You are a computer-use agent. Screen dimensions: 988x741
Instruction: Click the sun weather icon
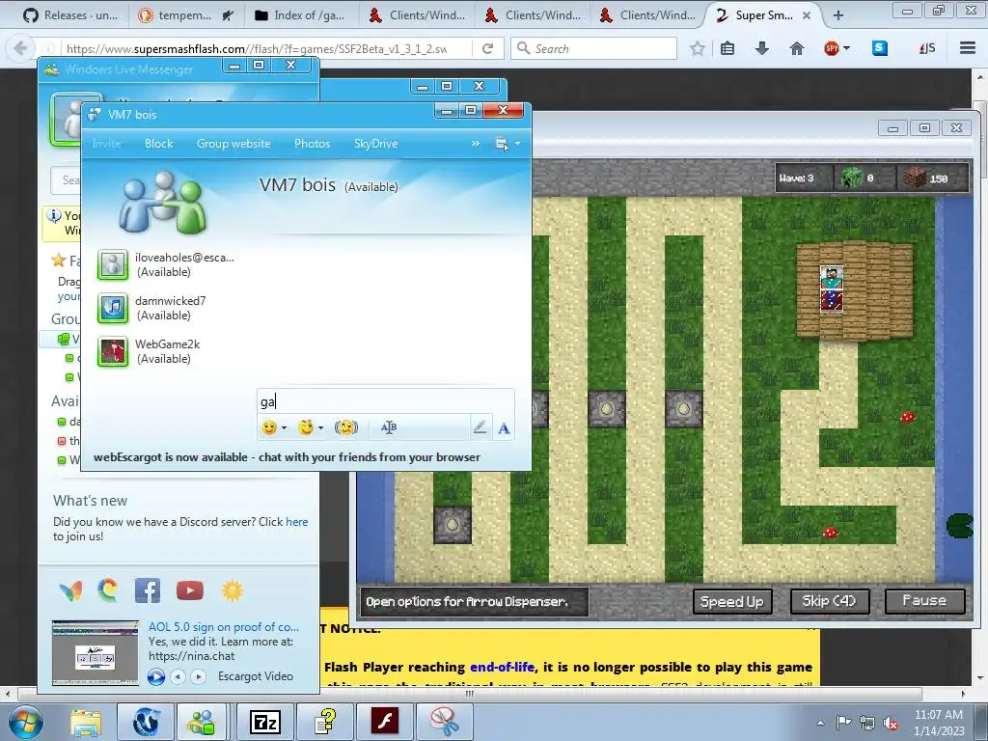pyautogui.click(x=232, y=590)
